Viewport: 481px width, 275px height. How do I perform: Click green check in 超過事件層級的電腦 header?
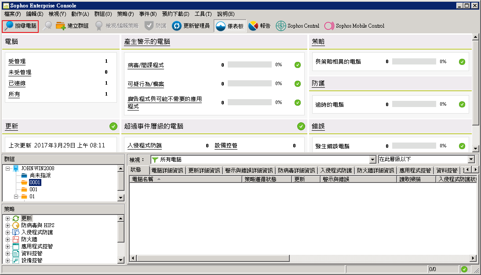(301, 126)
